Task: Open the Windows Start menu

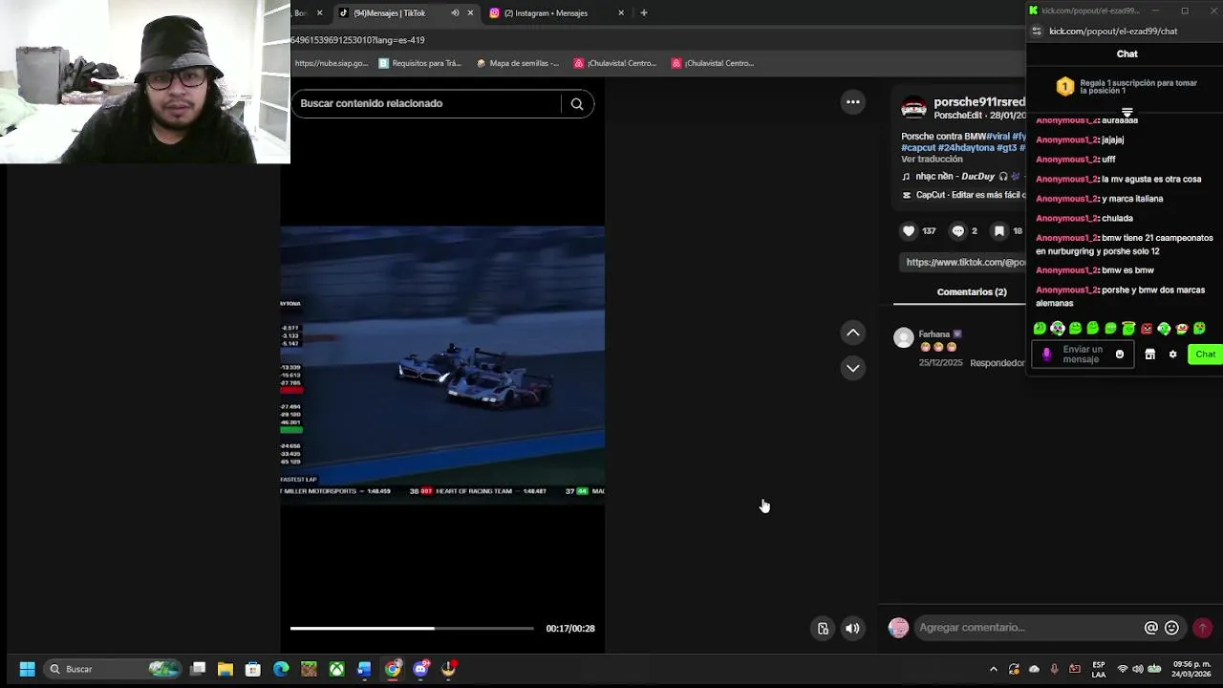Action: (x=27, y=669)
